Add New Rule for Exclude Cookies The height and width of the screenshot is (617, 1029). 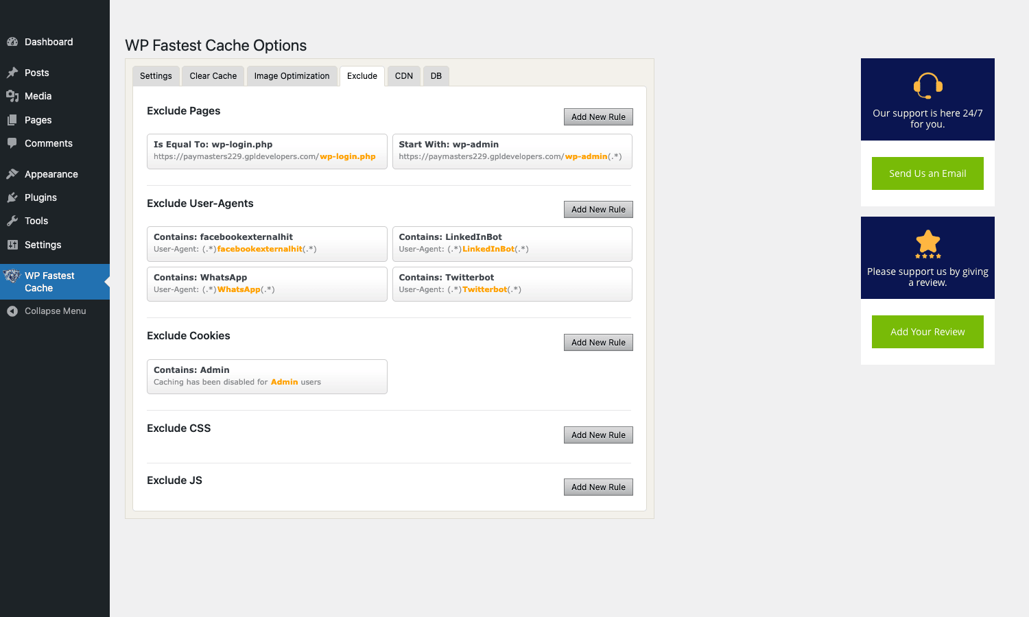[598, 343]
